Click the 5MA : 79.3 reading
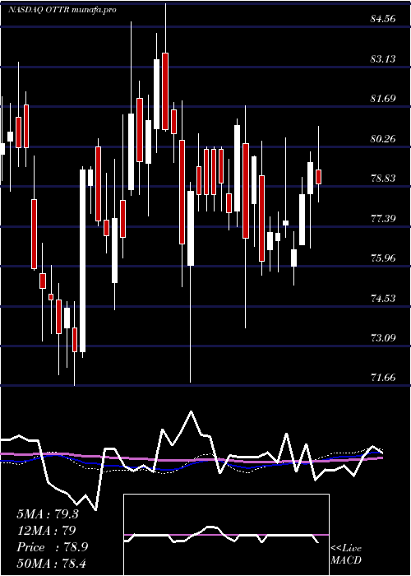Image resolution: width=411 pixels, height=576 pixels. [x=48, y=514]
